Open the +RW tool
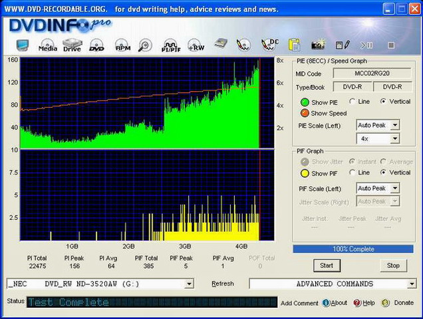 196,45
